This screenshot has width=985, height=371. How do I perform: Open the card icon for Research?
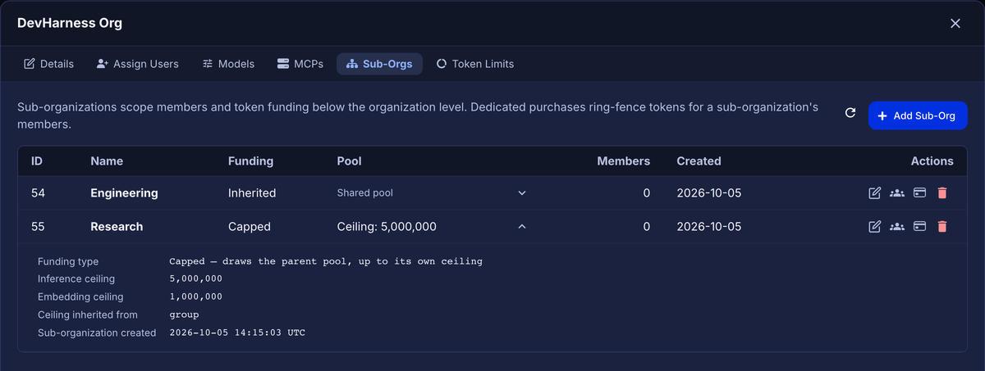point(920,226)
